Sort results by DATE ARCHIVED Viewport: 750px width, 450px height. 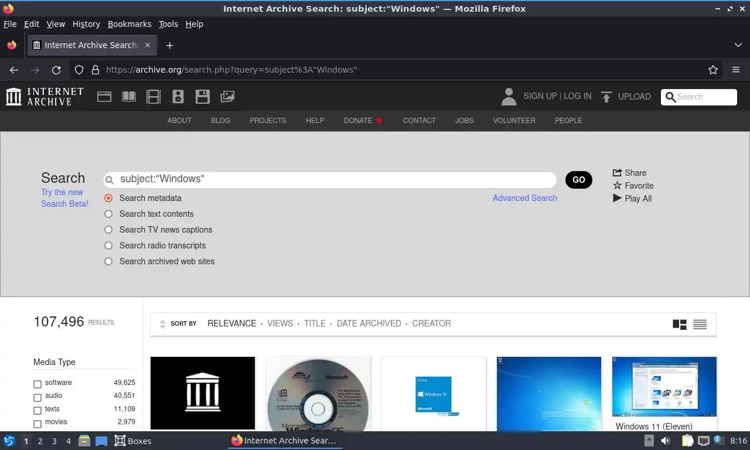[x=369, y=323]
